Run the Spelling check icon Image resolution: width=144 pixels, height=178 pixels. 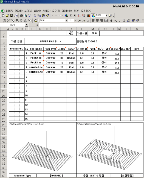click(30, 16)
